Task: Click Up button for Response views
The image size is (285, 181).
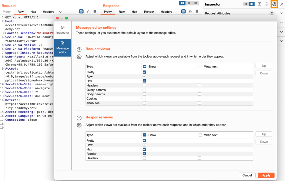Action: [x=264, y=134]
